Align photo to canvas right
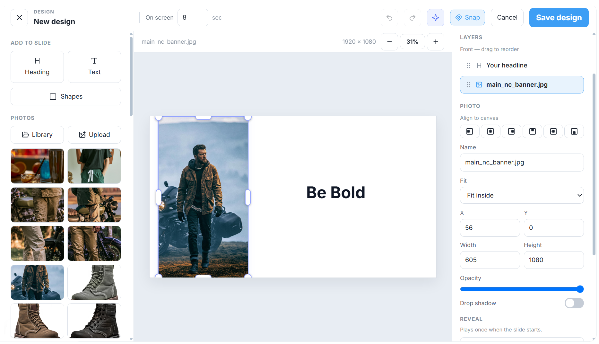 [x=511, y=131]
